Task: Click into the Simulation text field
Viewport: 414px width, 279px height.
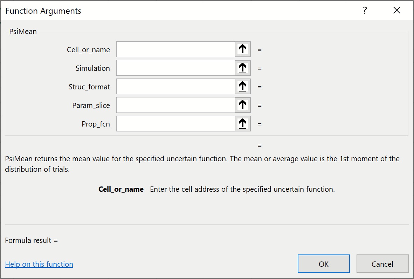Action: click(175, 68)
